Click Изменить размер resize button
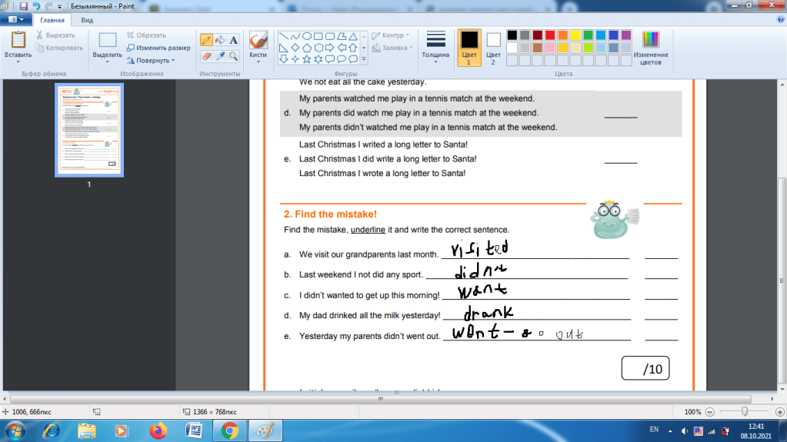The width and height of the screenshot is (787, 442). [158, 48]
